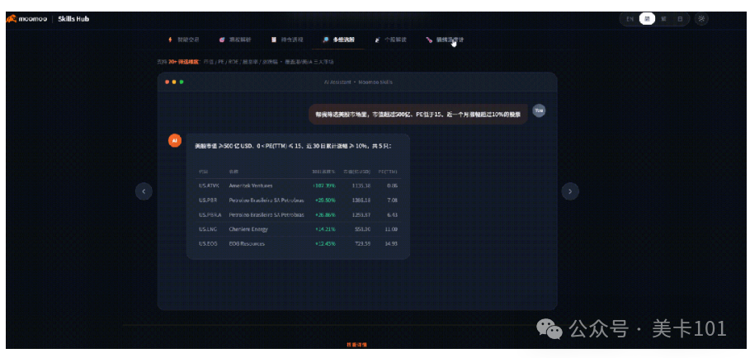Click market cap value 729.59

[362, 244]
